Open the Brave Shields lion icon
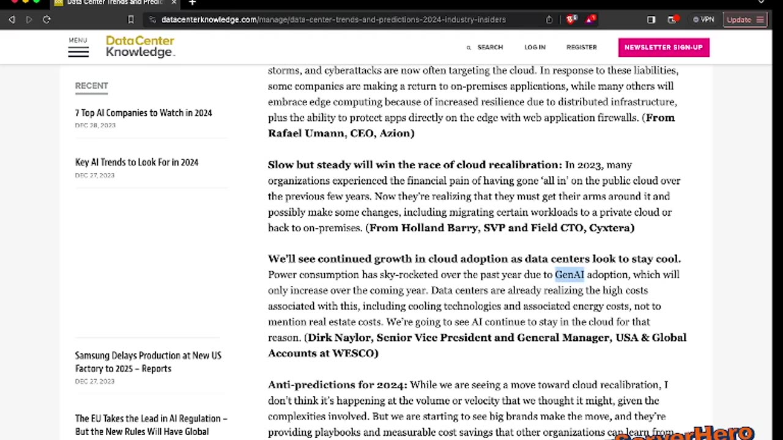Image resolution: width=783 pixels, height=440 pixels. [x=571, y=20]
